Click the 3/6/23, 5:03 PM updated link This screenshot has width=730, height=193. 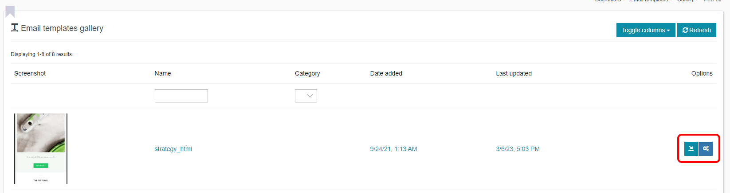pyautogui.click(x=518, y=149)
